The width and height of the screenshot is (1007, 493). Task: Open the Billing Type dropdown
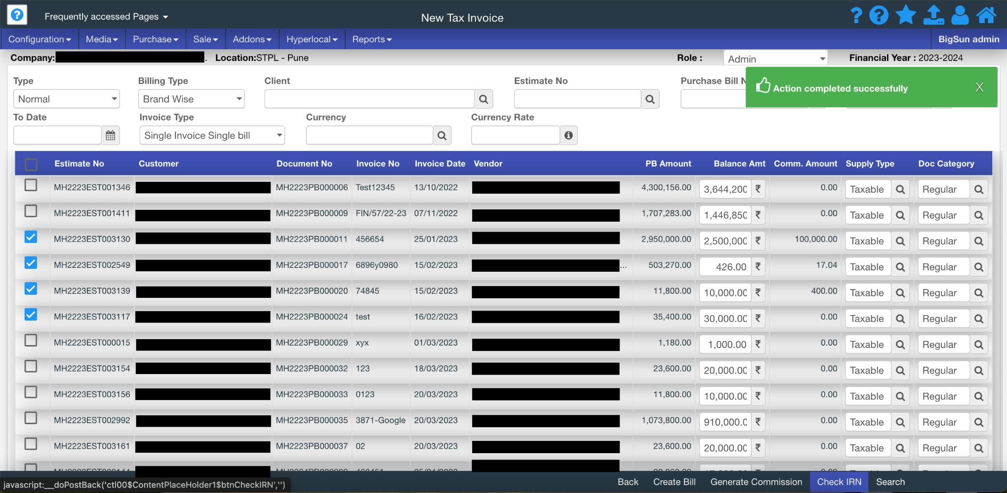coord(191,99)
